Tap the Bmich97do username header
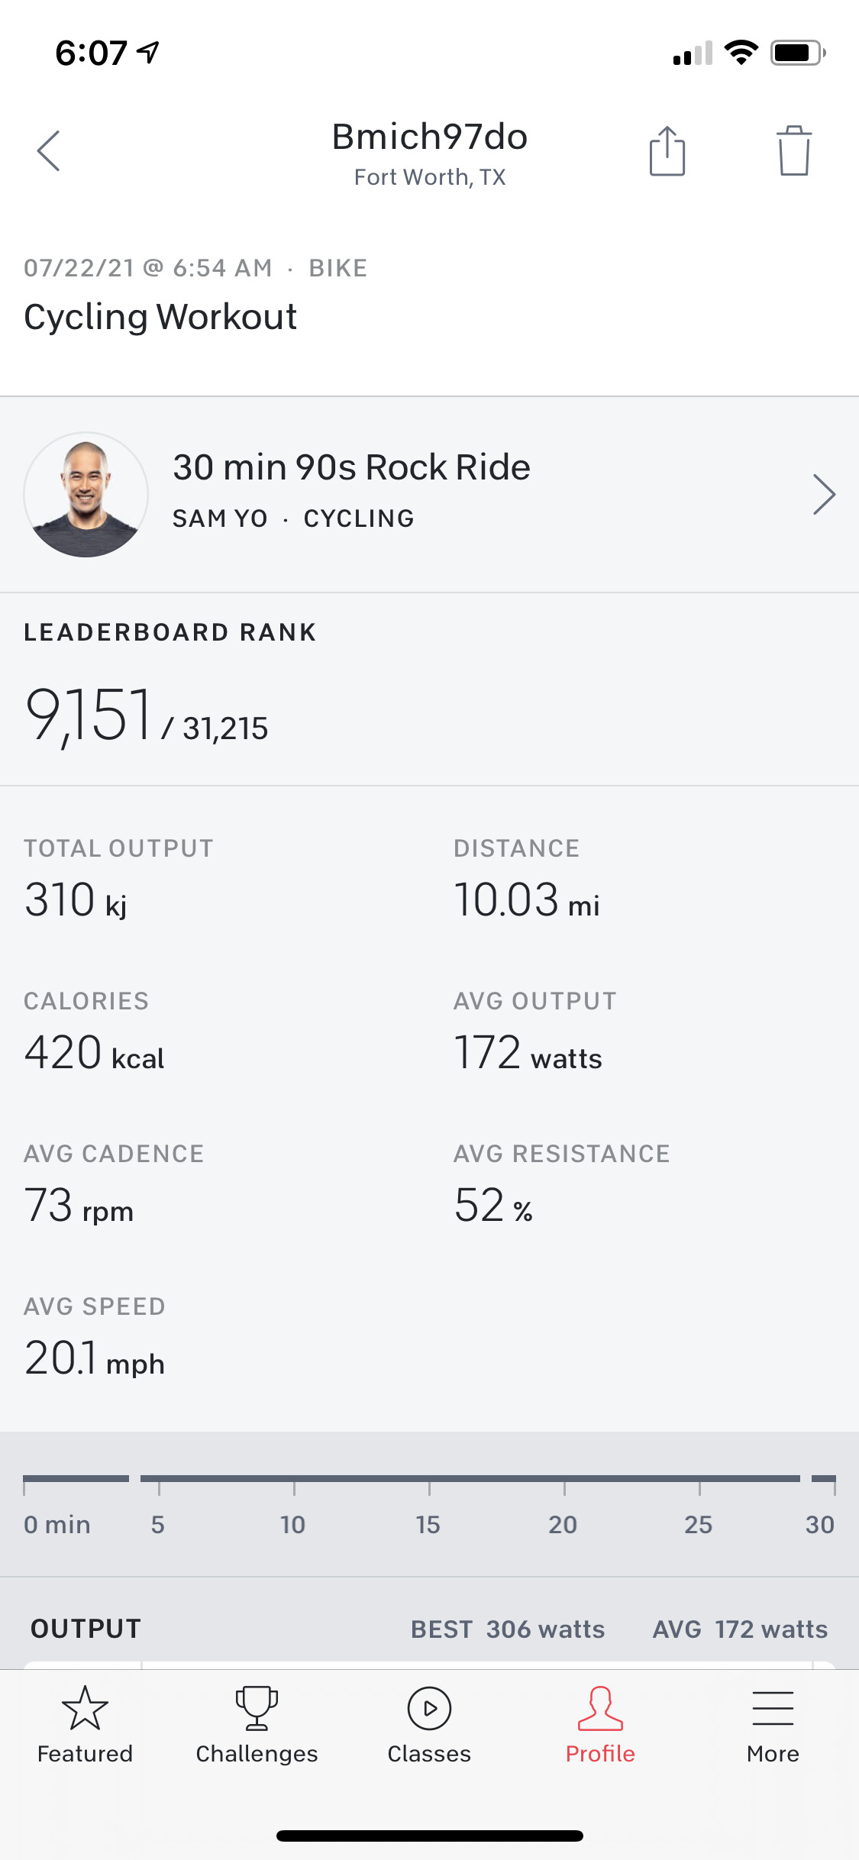 click(x=429, y=137)
